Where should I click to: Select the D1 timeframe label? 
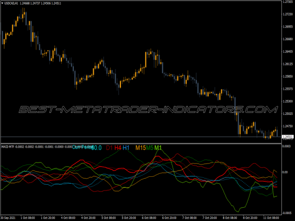[109, 148]
